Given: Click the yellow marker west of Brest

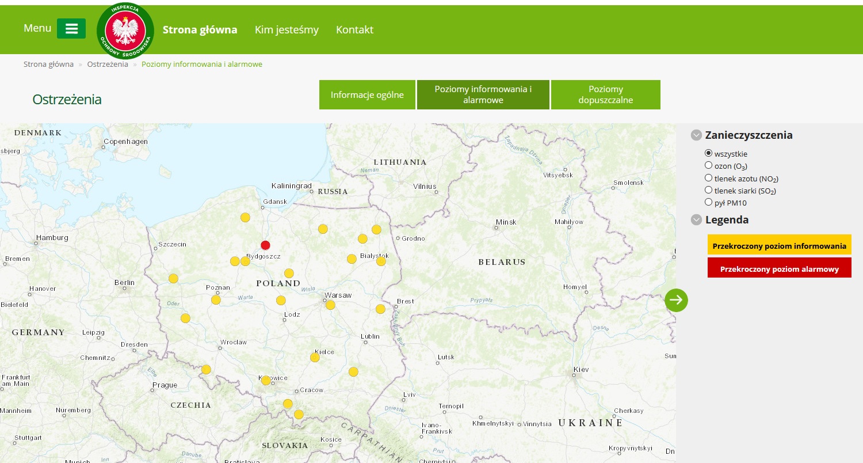Looking at the screenshot, I should point(380,309).
